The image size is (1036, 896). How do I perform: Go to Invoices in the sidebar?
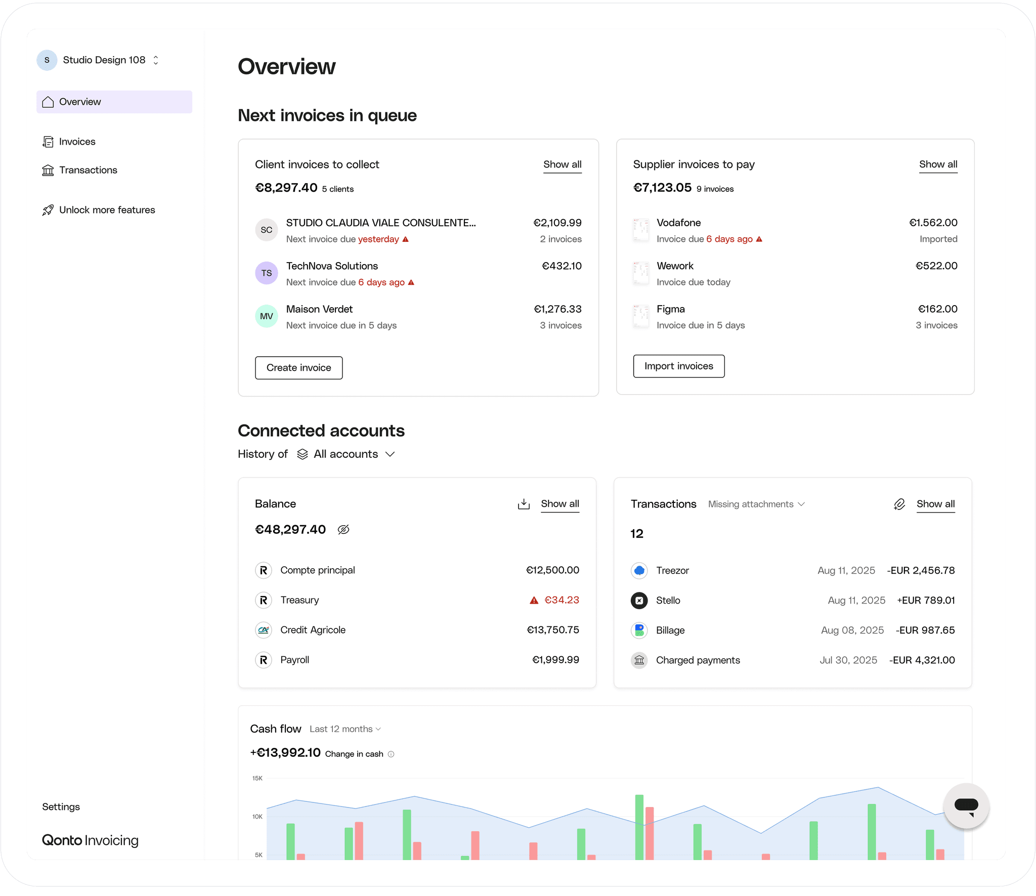[77, 142]
